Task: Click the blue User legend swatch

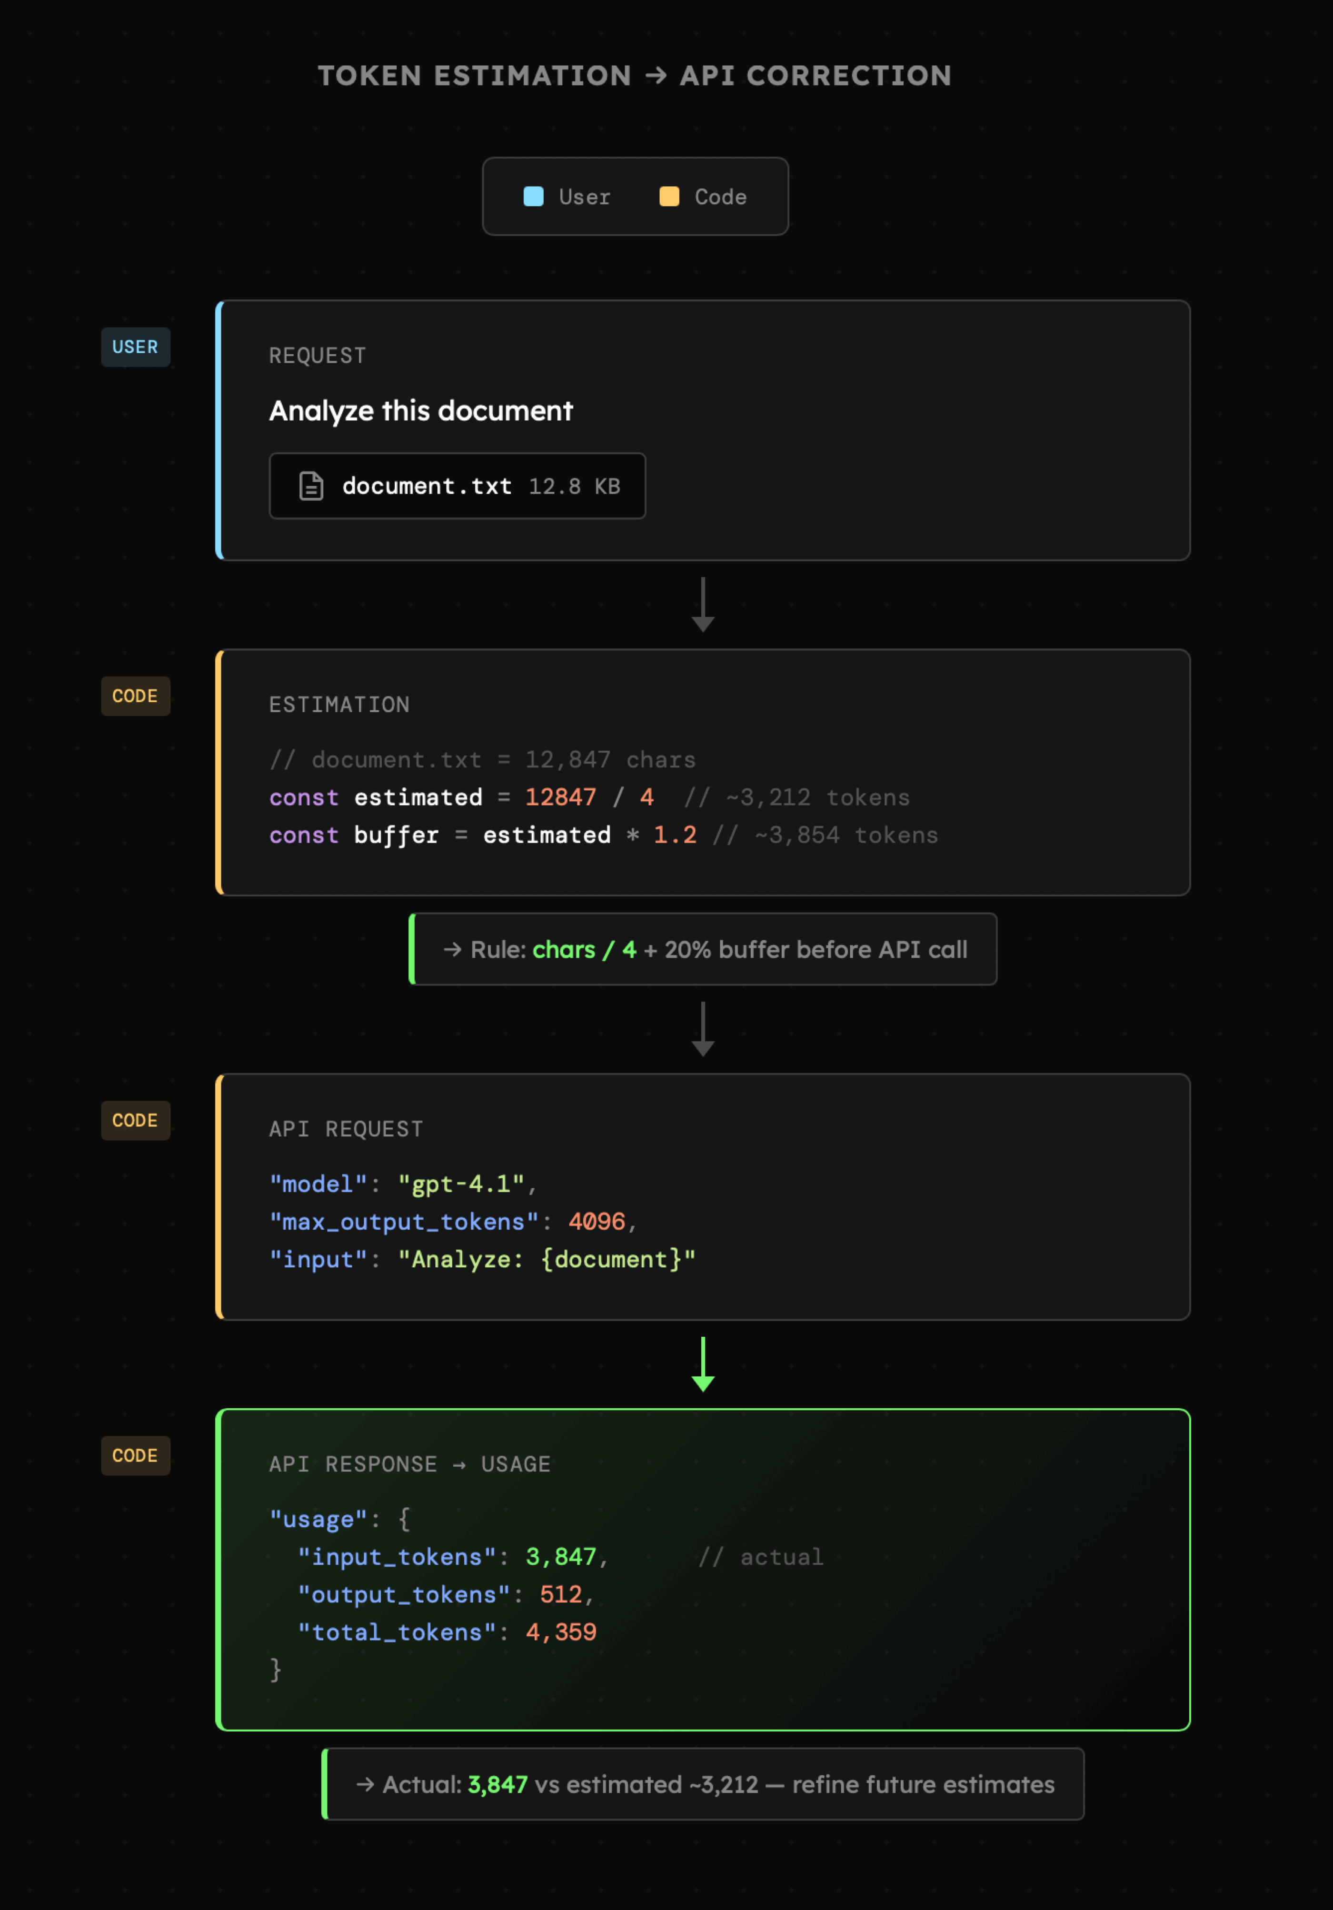Action: point(533,196)
